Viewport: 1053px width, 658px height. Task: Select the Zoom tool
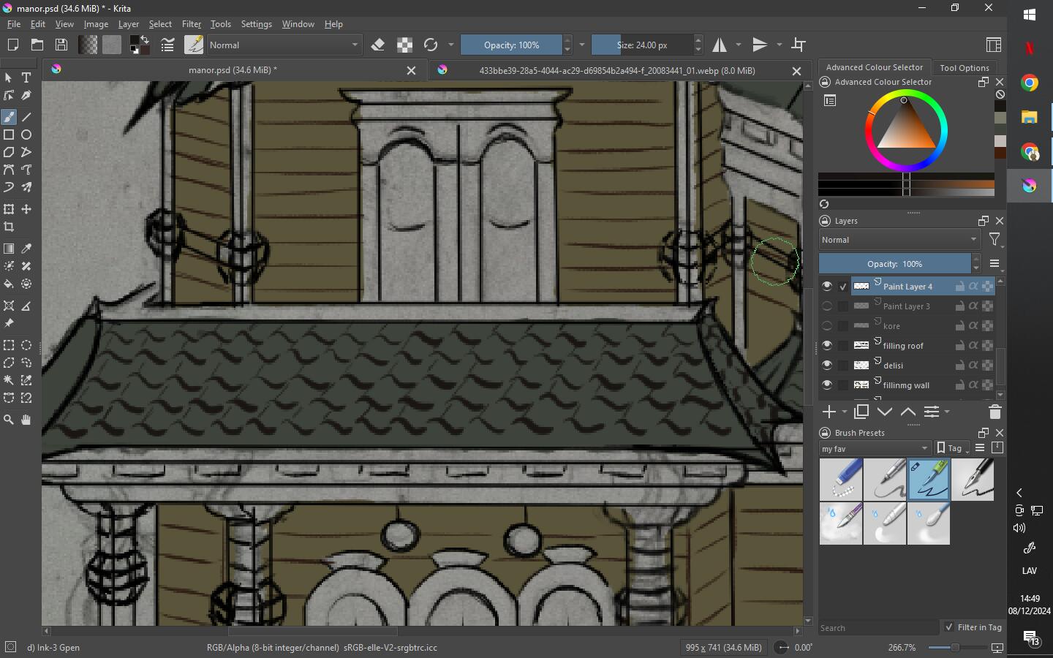pos(9,420)
